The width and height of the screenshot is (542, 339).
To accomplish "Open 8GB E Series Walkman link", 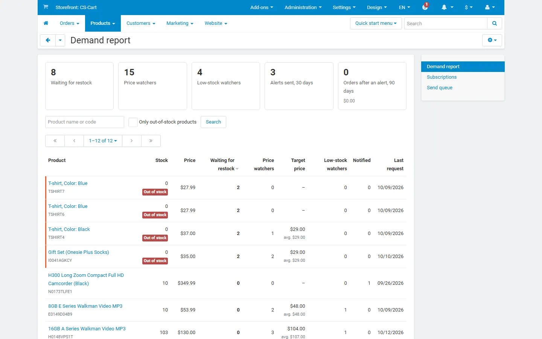I will pyautogui.click(x=85, y=306).
